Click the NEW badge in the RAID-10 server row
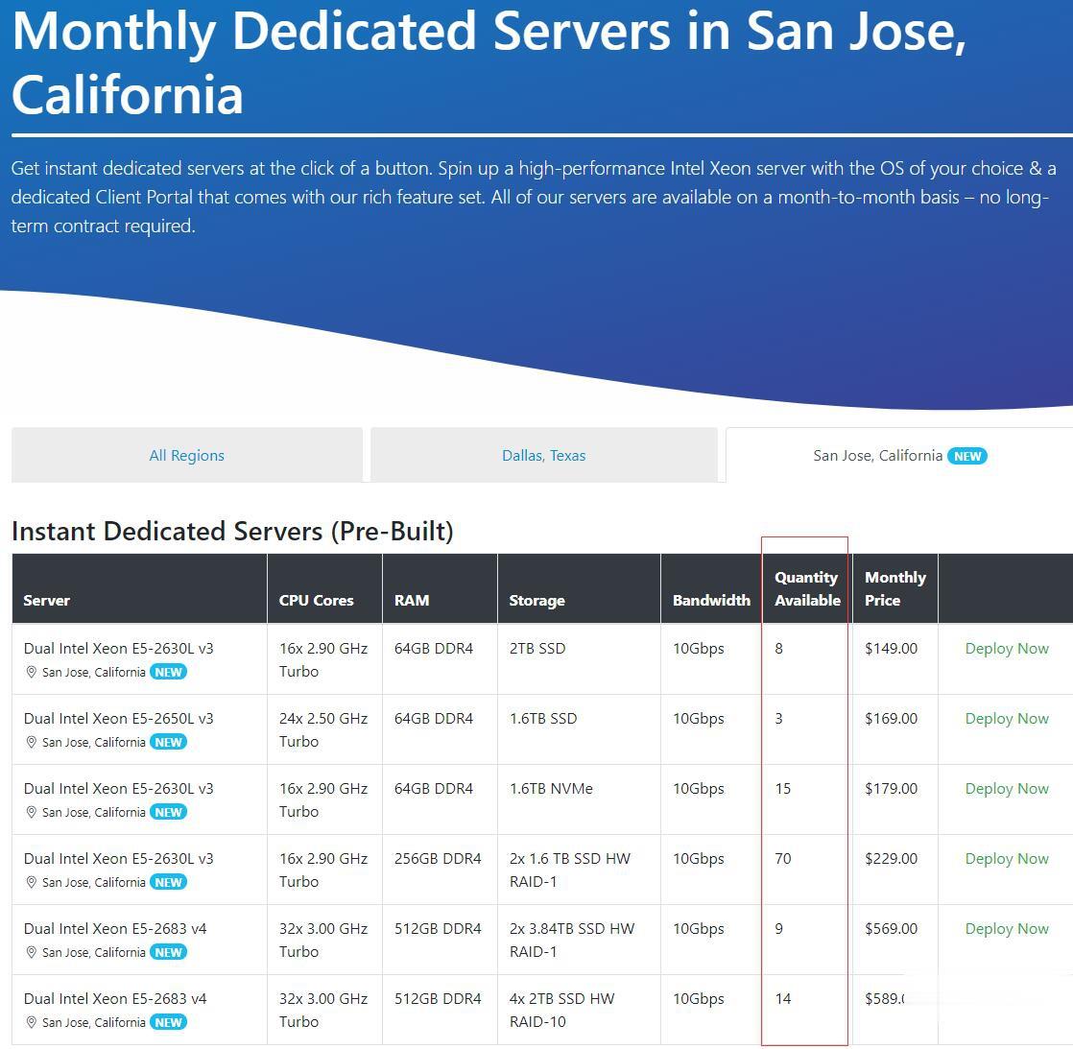The width and height of the screenshot is (1073, 1049). pos(168,1022)
